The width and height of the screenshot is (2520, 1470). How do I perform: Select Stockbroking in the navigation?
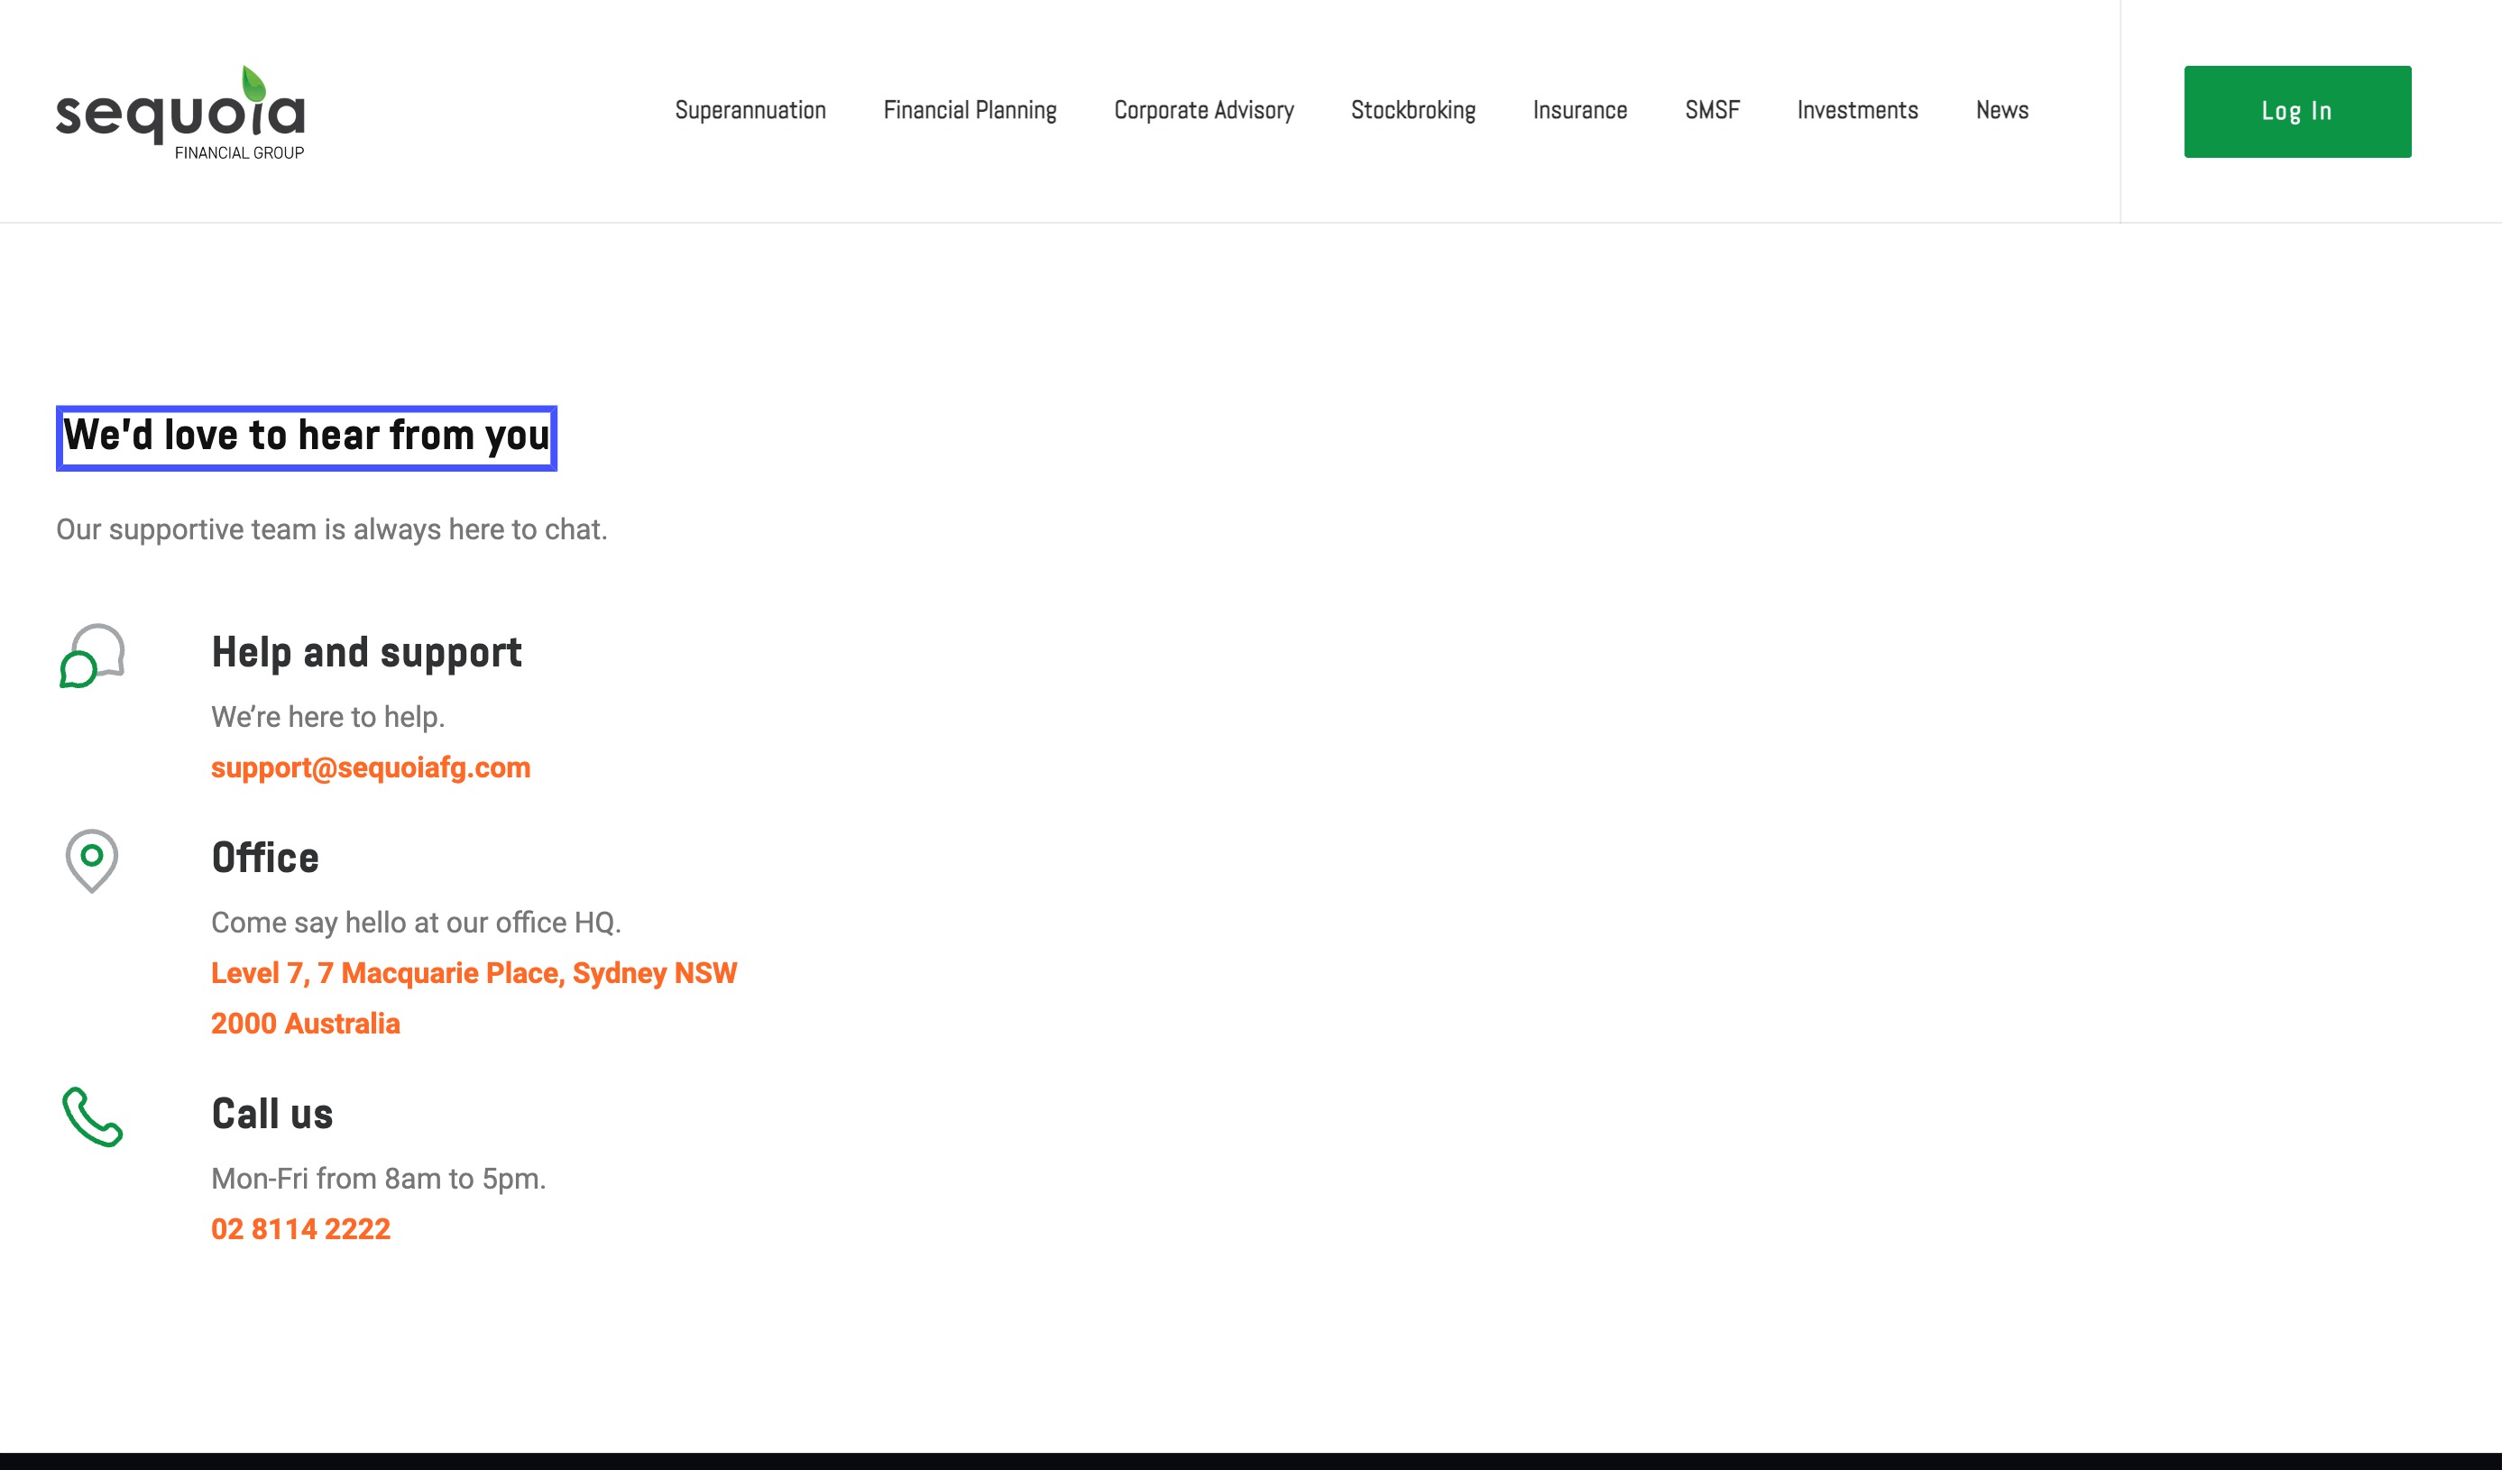[1413, 111]
